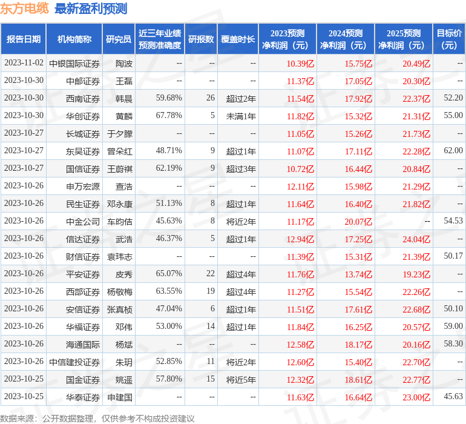Click the 13.74亿 2024 profit value

pyautogui.click(x=358, y=274)
